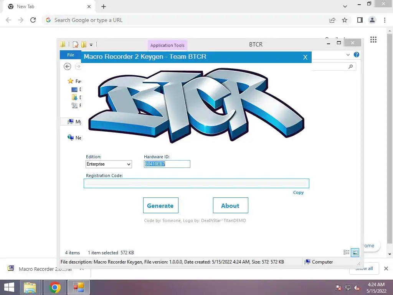
Task: Open the Chrome profile avatar
Action: 372,20
